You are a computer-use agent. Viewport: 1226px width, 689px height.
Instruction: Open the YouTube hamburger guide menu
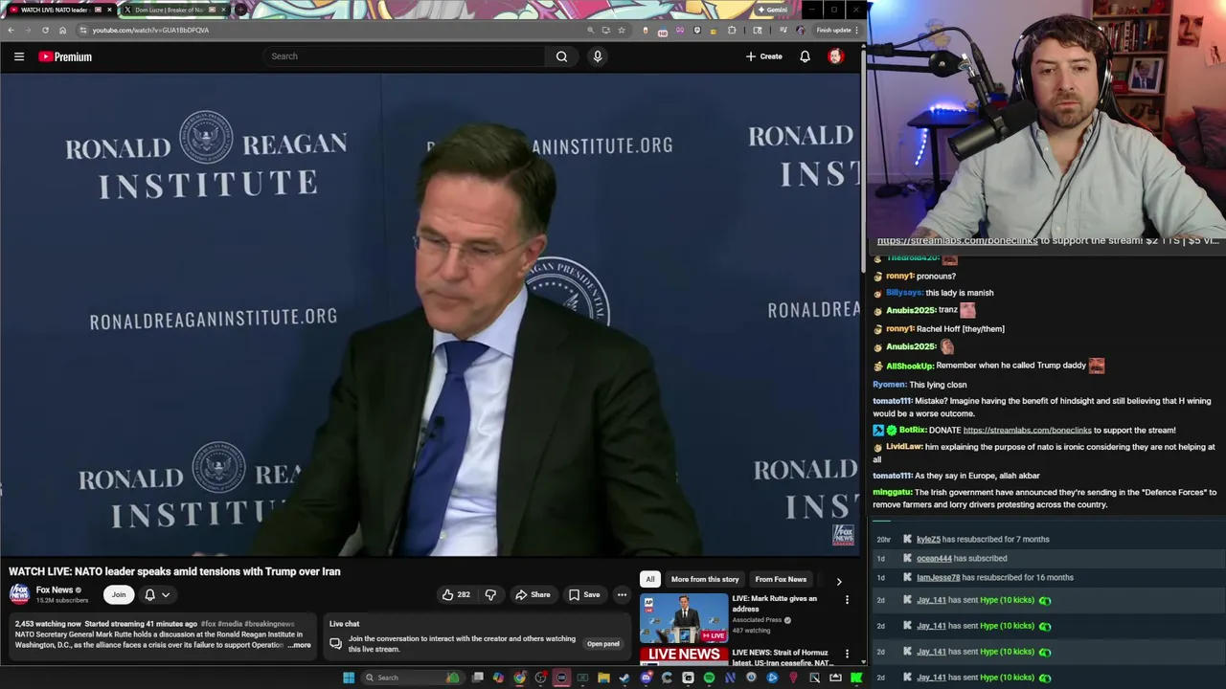(19, 56)
